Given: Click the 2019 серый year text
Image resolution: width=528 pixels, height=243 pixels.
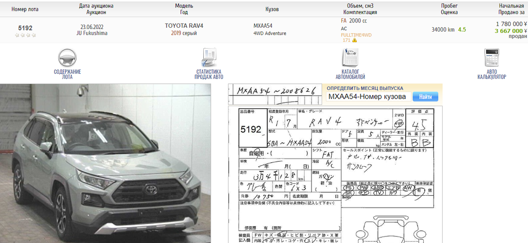Looking at the screenshot, I should [184, 33].
